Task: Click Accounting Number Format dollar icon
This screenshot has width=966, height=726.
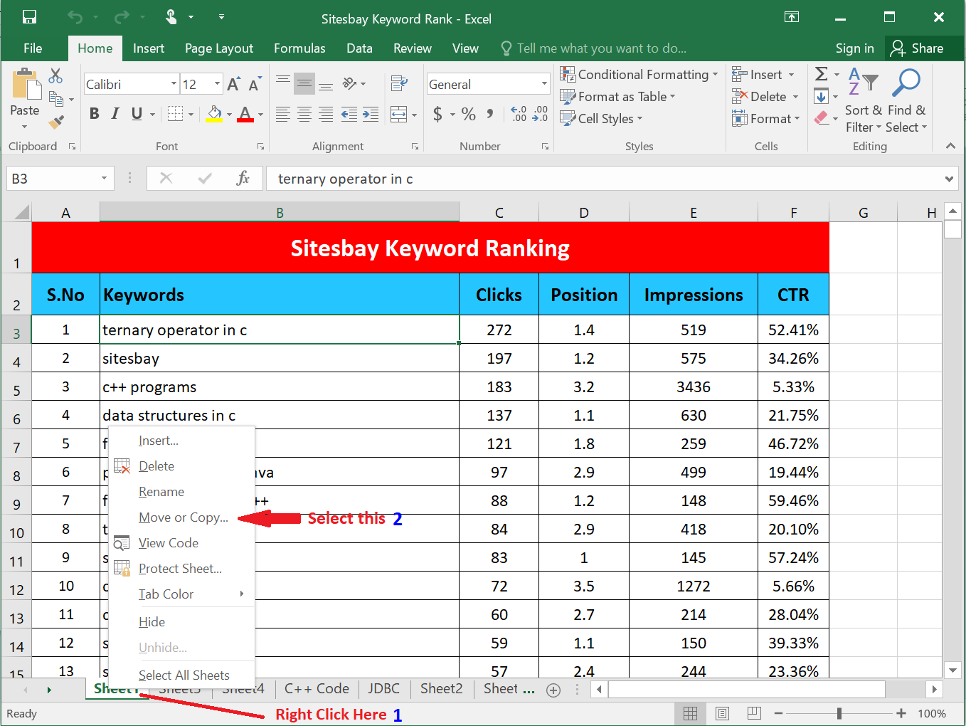Action: click(437, 114)
